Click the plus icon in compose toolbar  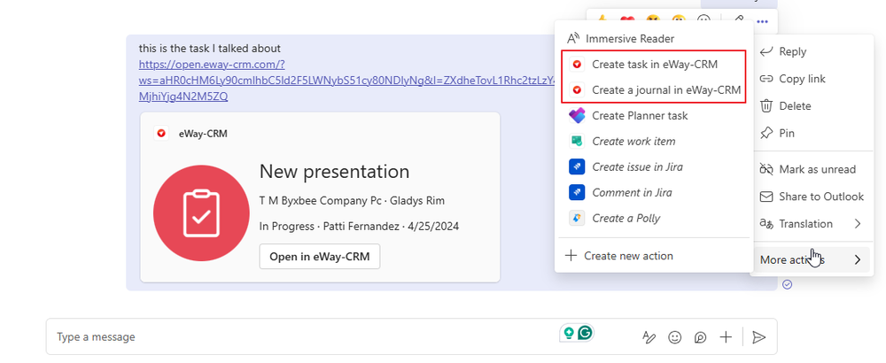tap(726, 336)
